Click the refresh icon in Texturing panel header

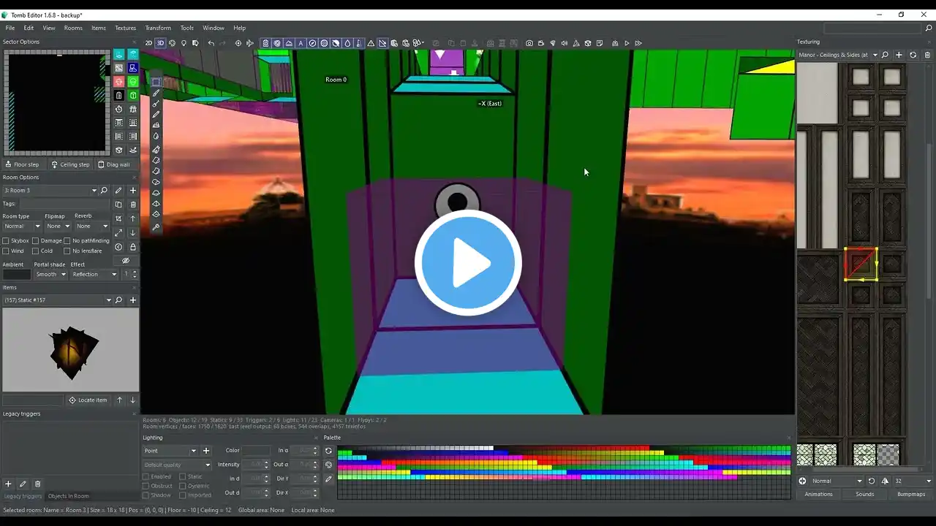913,55
